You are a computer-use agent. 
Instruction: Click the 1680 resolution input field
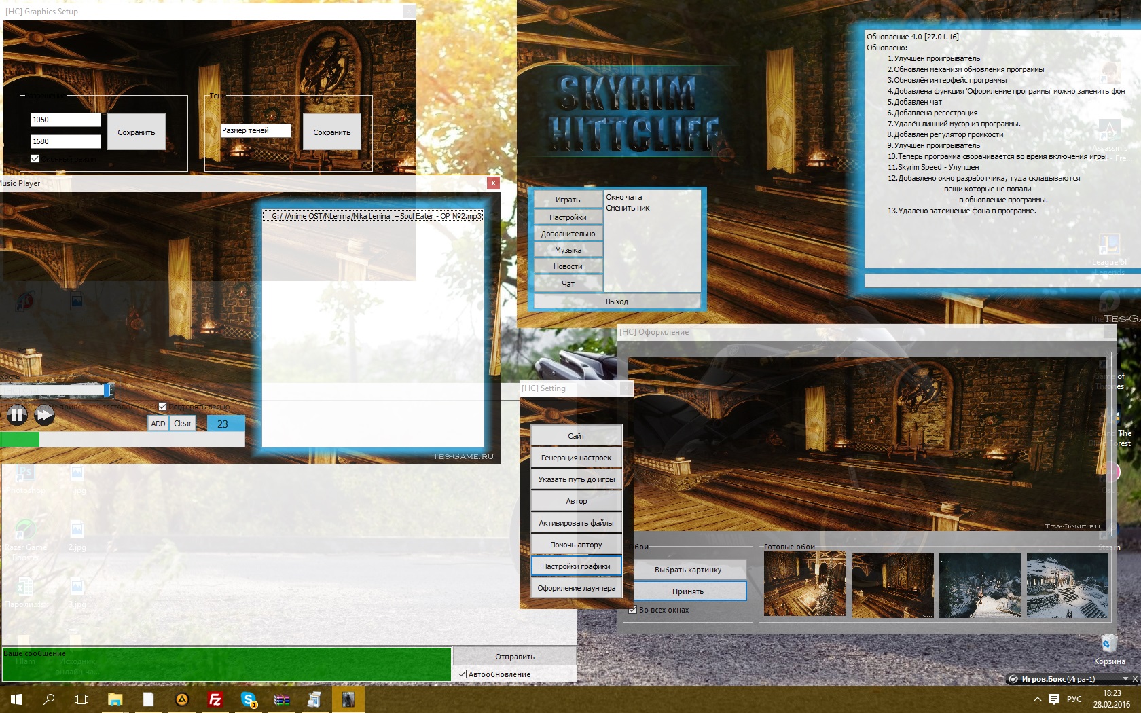pyautogui.click(x=66, y=141)
